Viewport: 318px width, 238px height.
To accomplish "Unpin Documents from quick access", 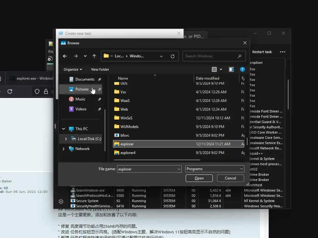I will [99, 79].
